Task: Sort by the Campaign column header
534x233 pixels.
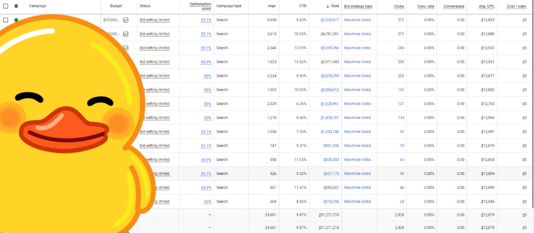Action: coord(37,6)
